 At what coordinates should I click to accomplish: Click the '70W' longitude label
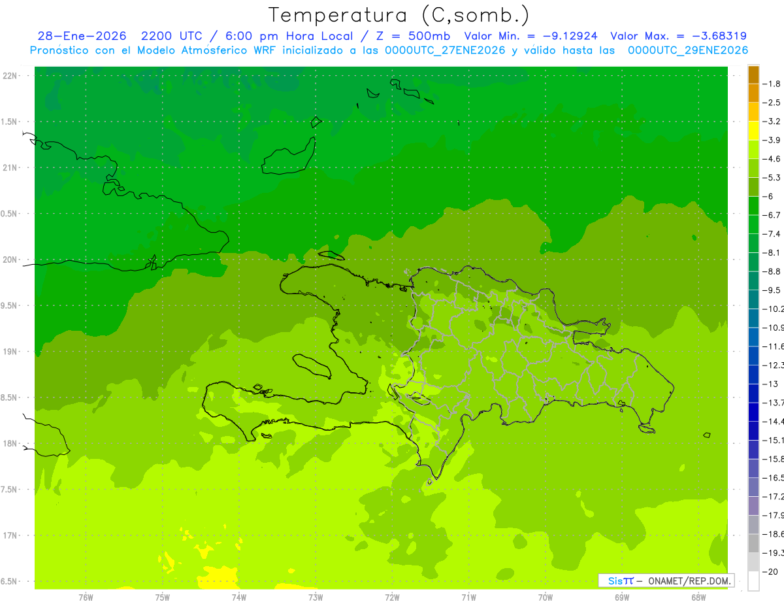[x=546, y=597]
